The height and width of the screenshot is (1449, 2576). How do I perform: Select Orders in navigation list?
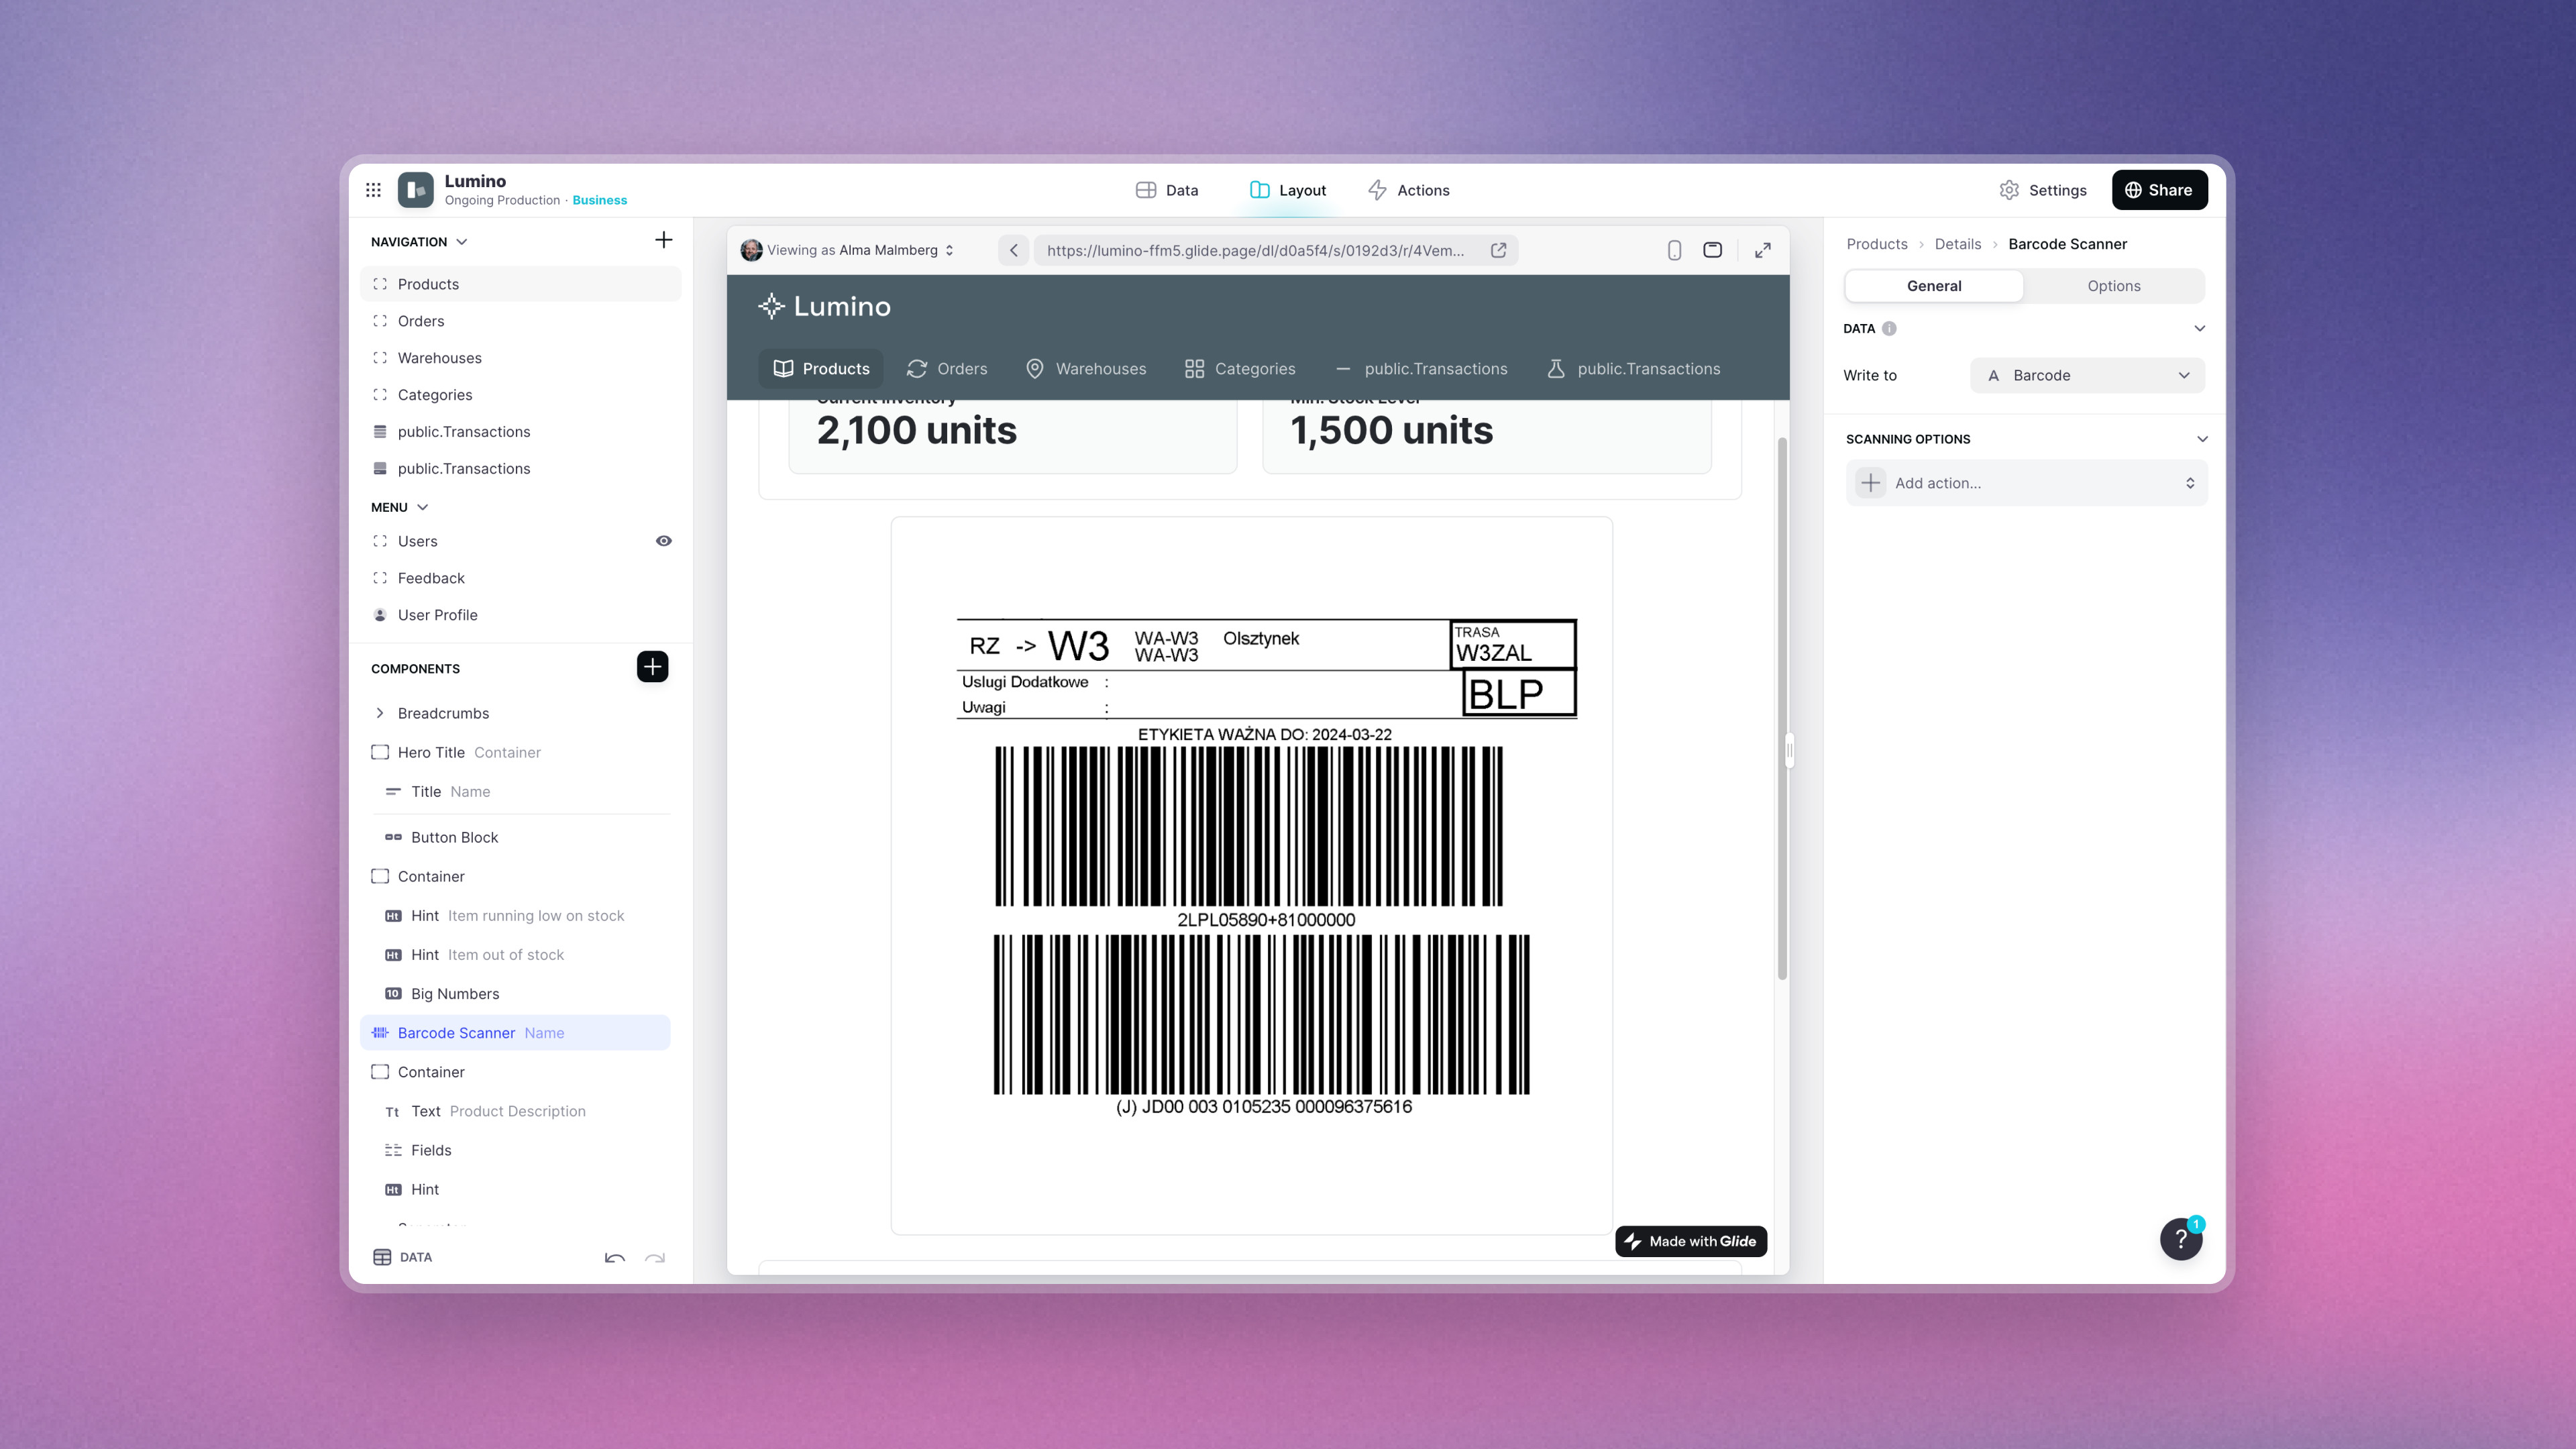(x=520, y=321)
